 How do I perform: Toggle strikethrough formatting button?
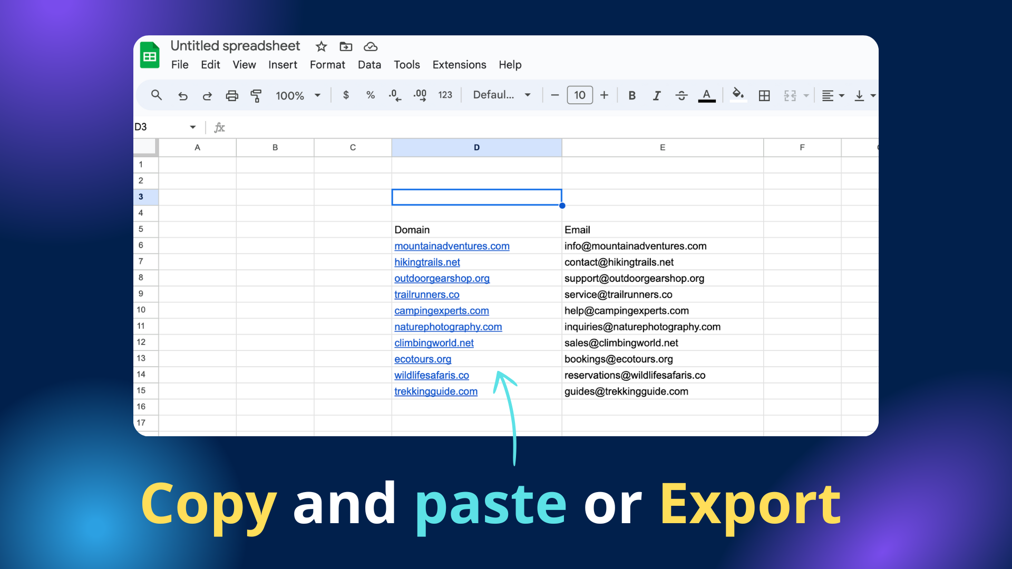(681, 95)
